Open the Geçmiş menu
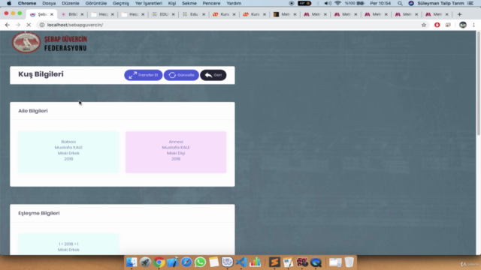481x270 pixels. coord(121,3)
